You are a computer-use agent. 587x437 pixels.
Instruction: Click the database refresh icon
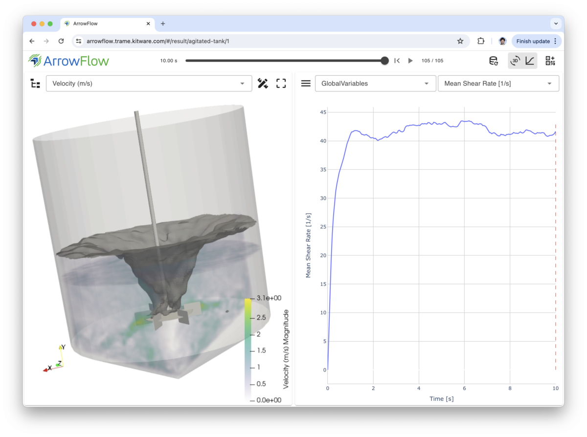pos(494,61)
